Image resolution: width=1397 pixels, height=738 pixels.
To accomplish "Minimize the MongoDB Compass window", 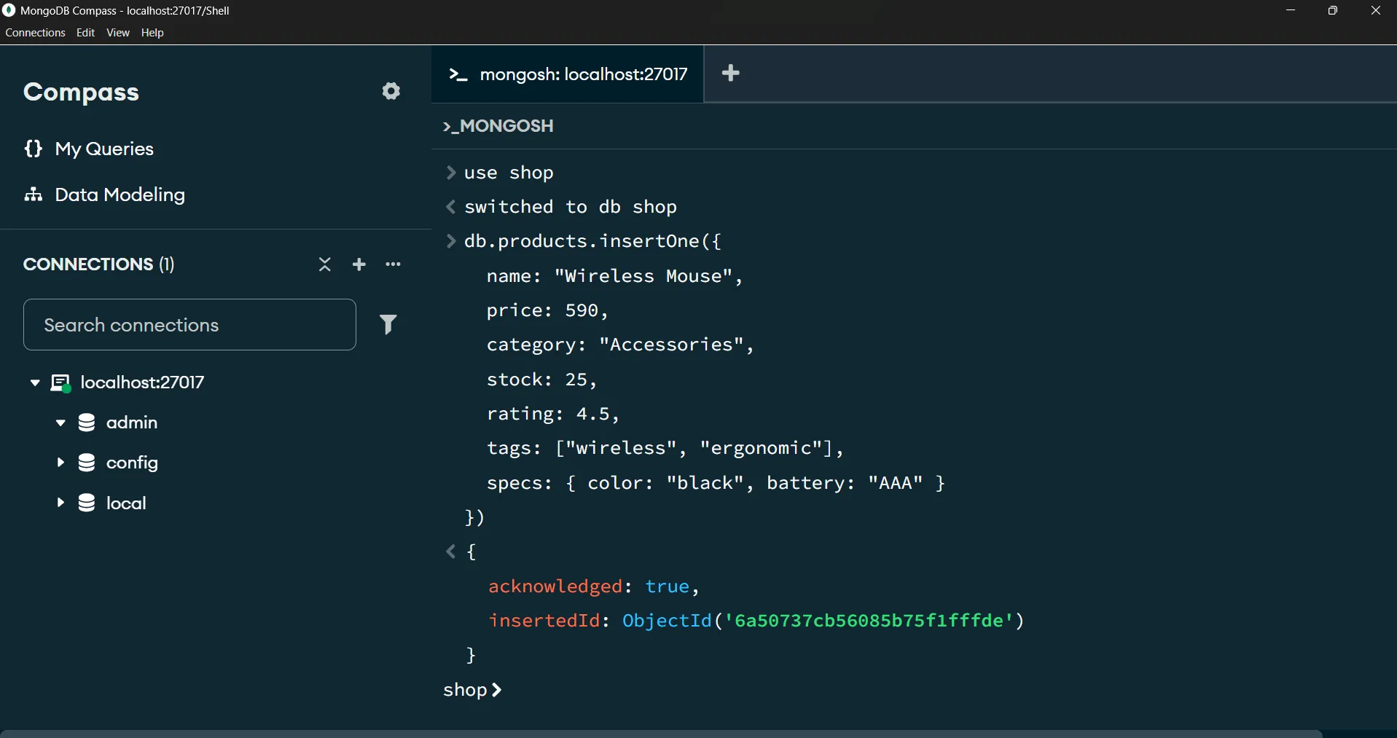I will coord(1291,11).
